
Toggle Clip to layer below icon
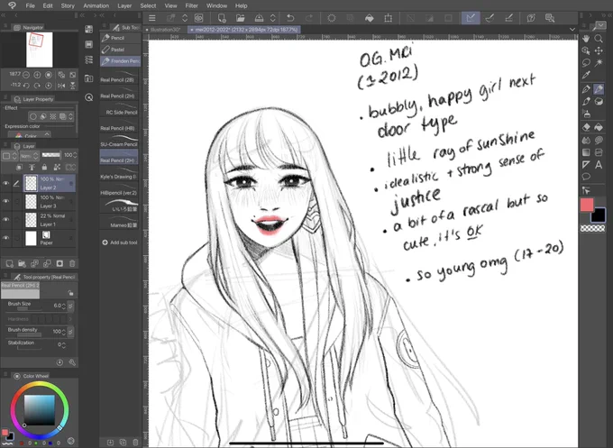(19, 168)
